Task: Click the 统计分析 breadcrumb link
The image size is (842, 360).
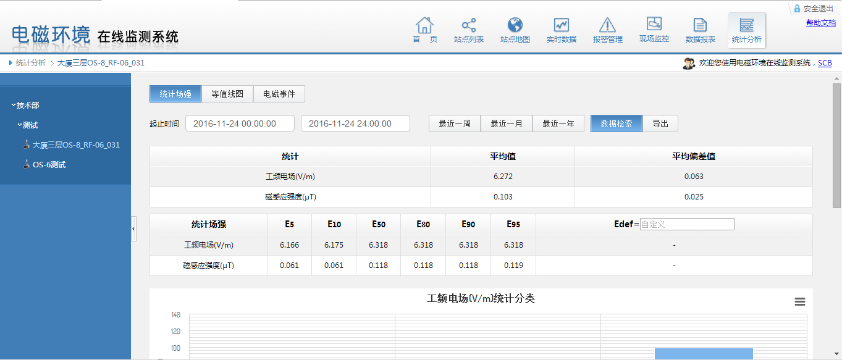Action: 30,63
